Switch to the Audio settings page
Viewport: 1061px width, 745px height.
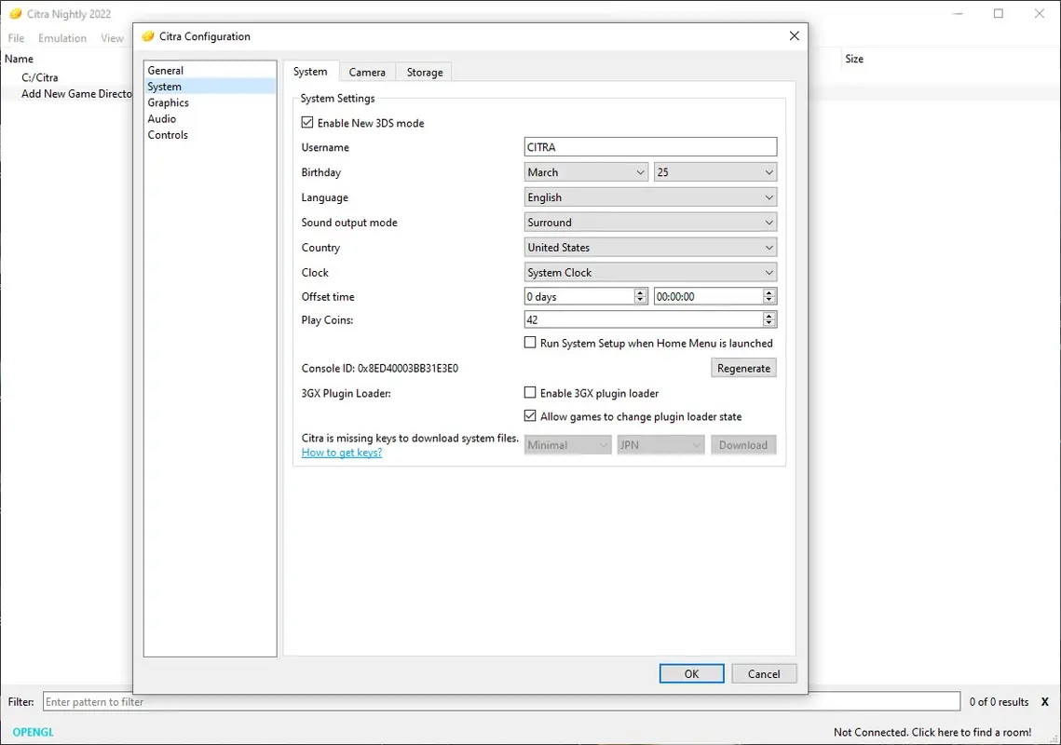pyautogui.click(x=161, y=118)
